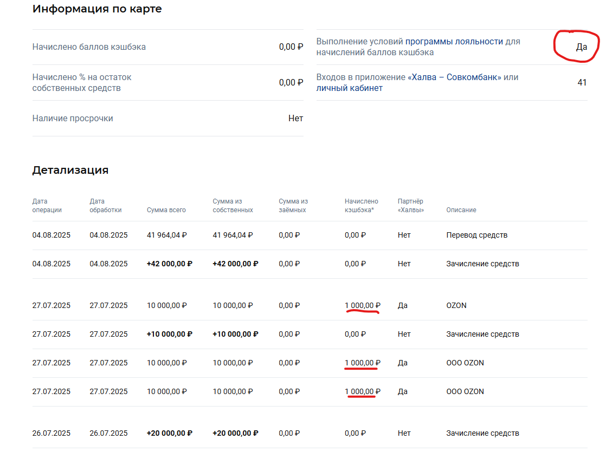Select the «Сумма из заёмных» column header
This screenshot has height=452, width=606.
click(293, 206)
